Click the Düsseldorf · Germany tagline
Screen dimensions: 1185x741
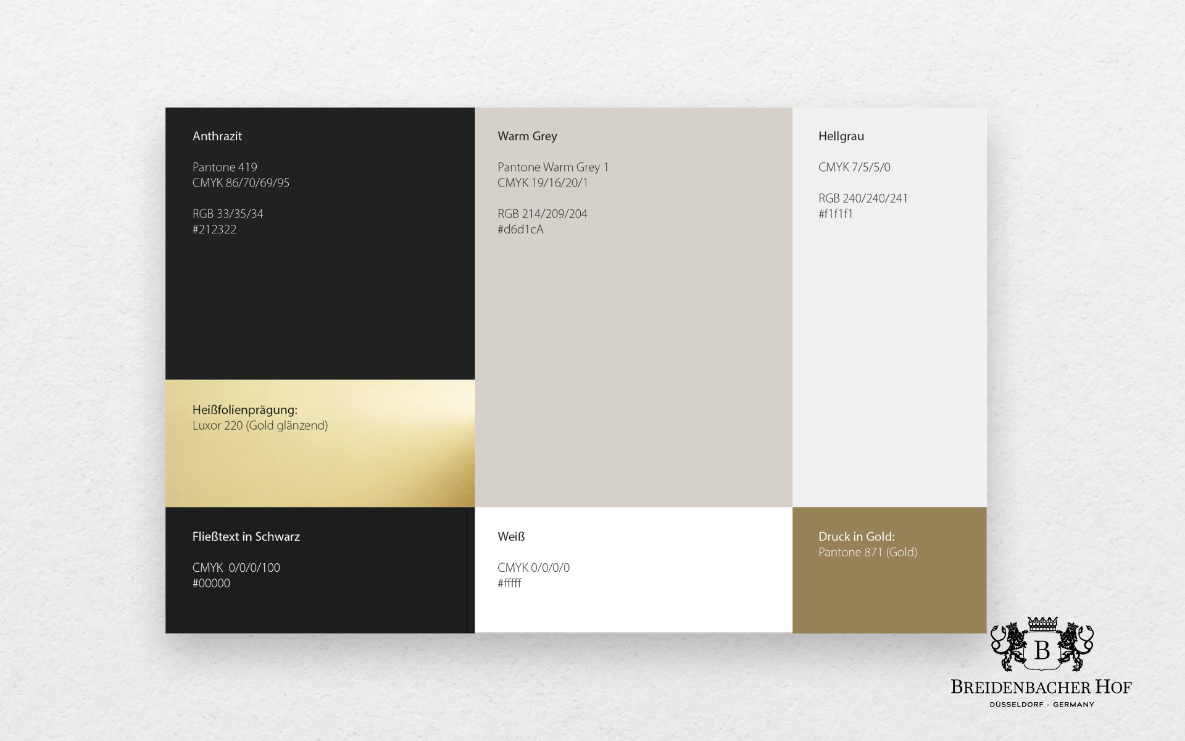[1042, 705]
